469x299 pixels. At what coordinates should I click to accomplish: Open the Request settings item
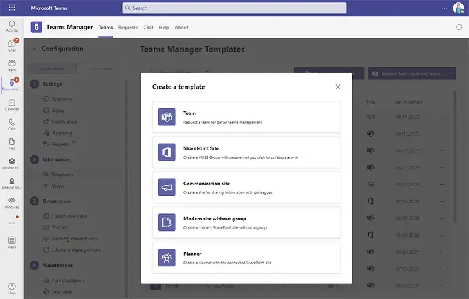click(61, 144)
